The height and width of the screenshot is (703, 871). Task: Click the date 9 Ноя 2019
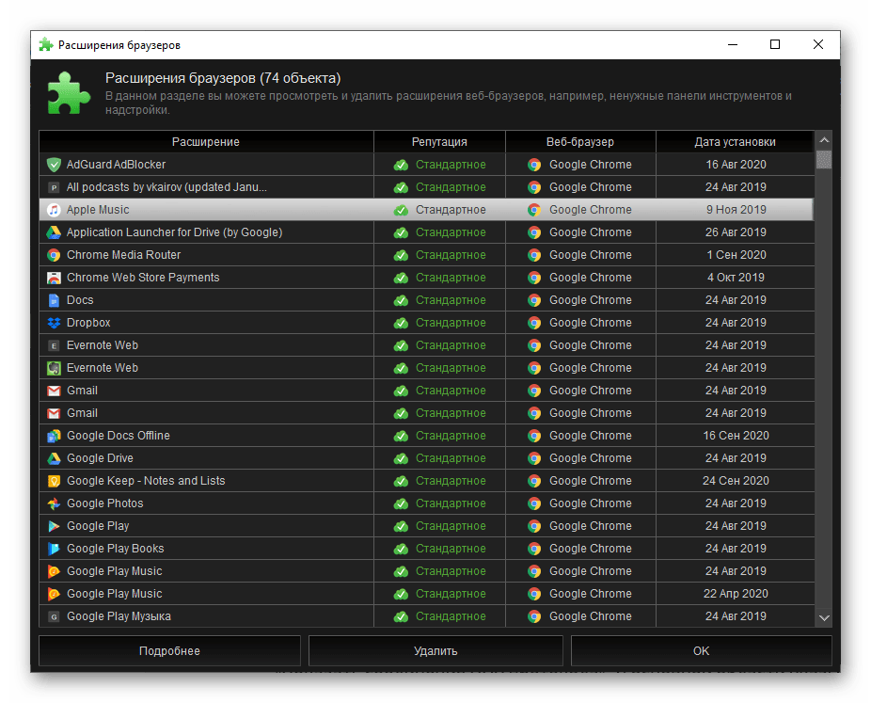coord(736,210)
